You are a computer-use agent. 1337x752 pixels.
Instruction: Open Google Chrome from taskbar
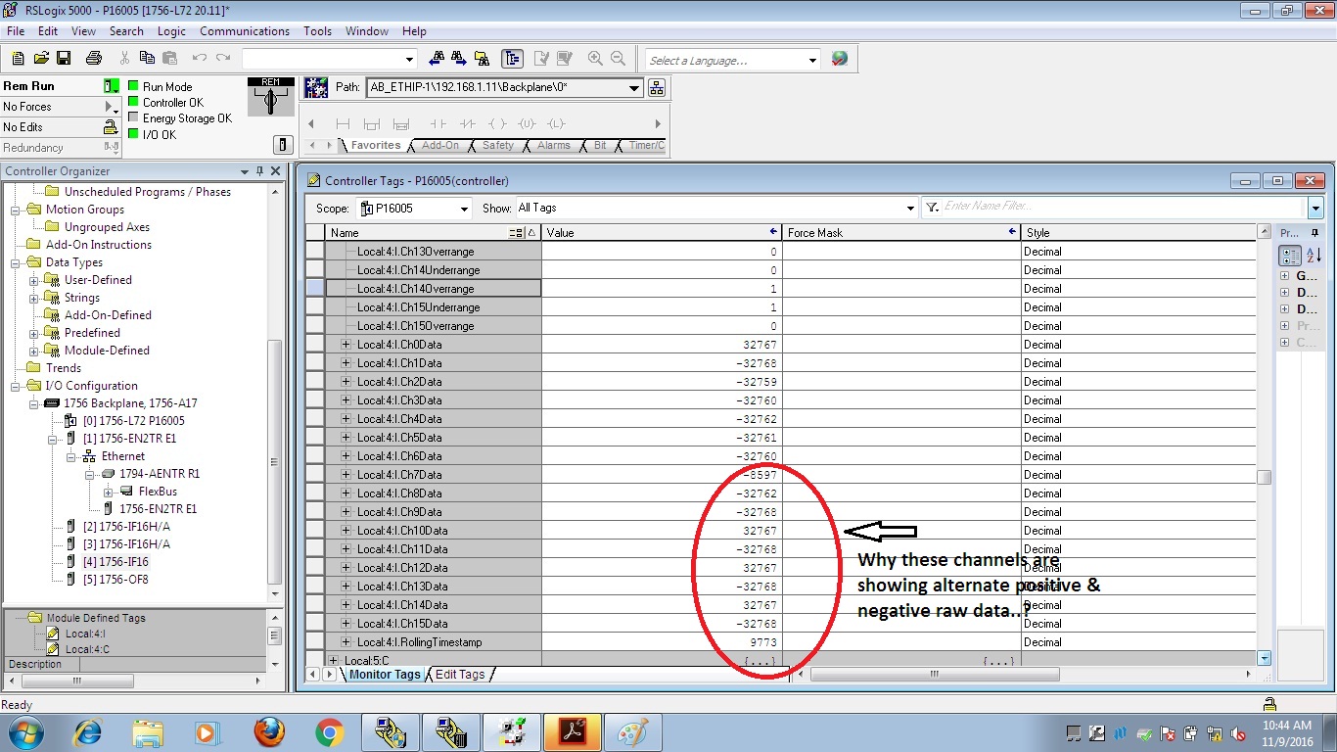click(330, 732)
